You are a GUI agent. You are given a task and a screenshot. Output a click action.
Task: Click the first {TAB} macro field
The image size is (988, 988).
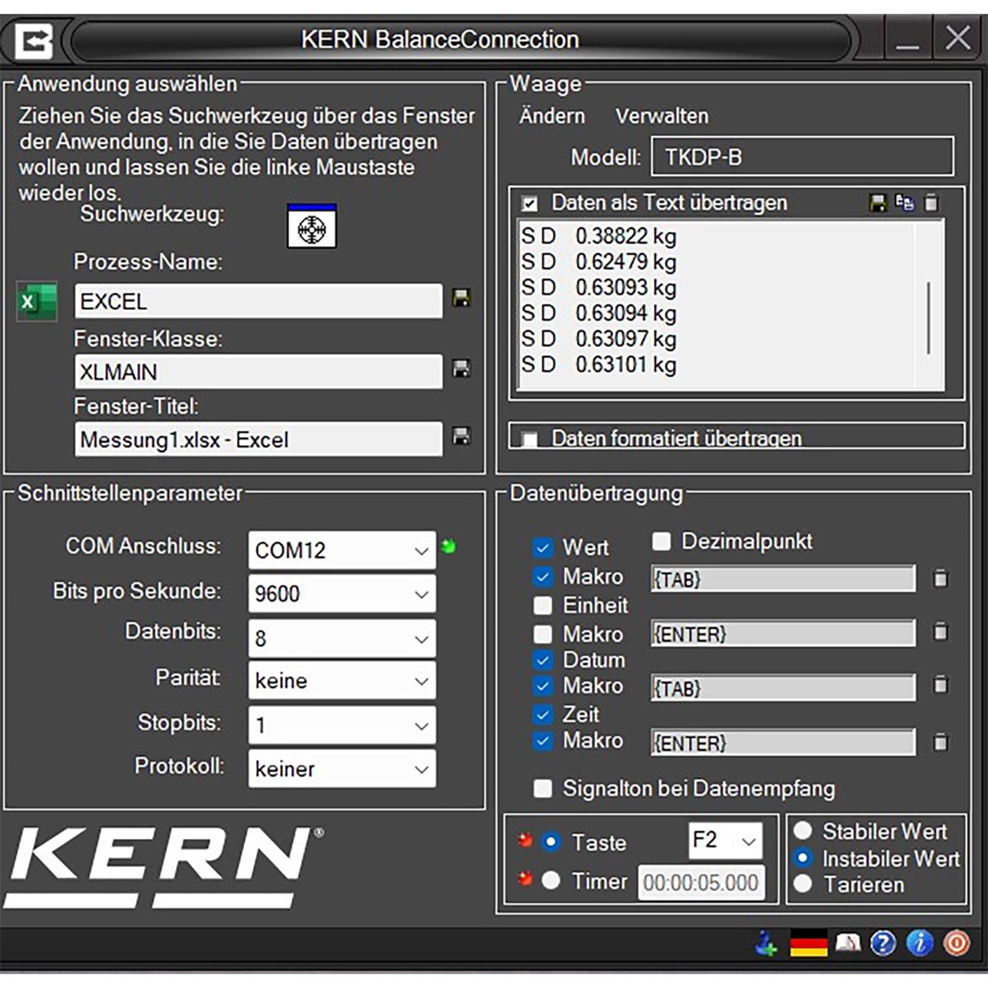[x=783, y=579]
